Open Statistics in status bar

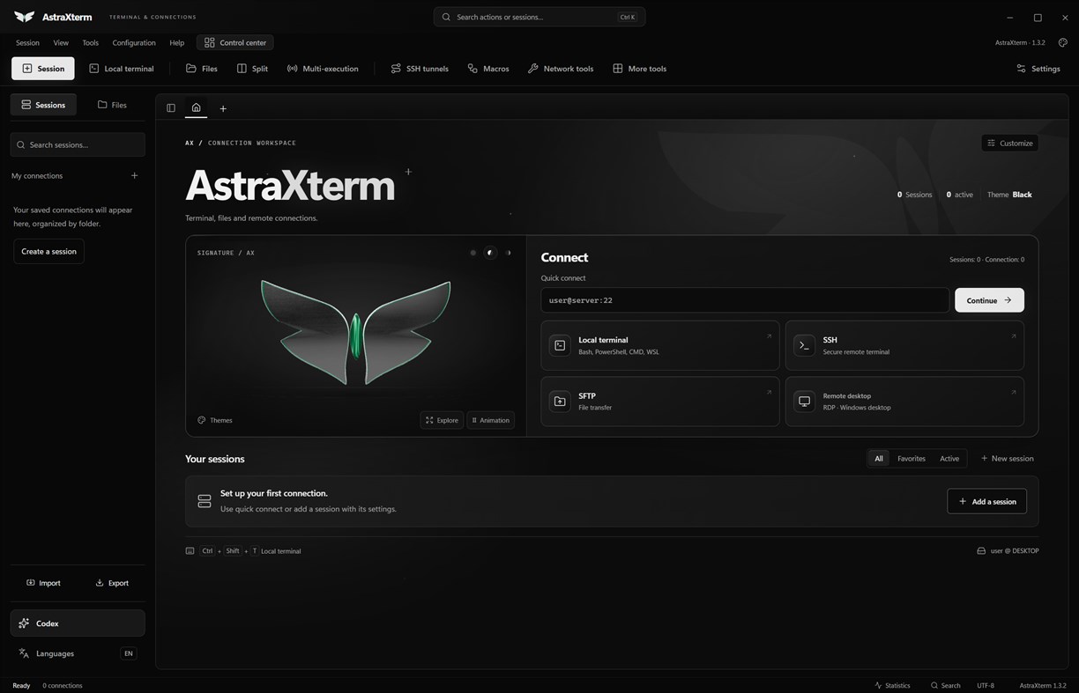[x=892, y=685]
